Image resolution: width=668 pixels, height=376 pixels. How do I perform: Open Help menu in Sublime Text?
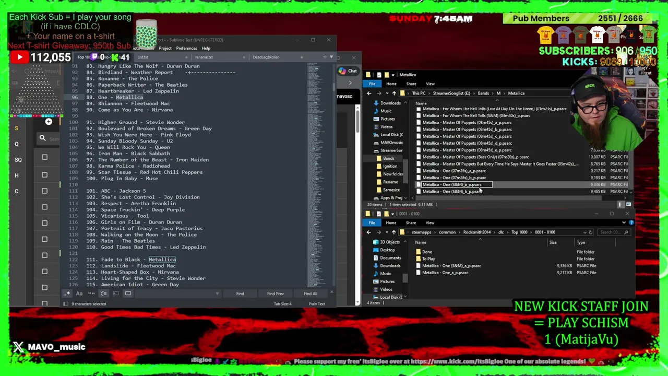coord(206,48)
